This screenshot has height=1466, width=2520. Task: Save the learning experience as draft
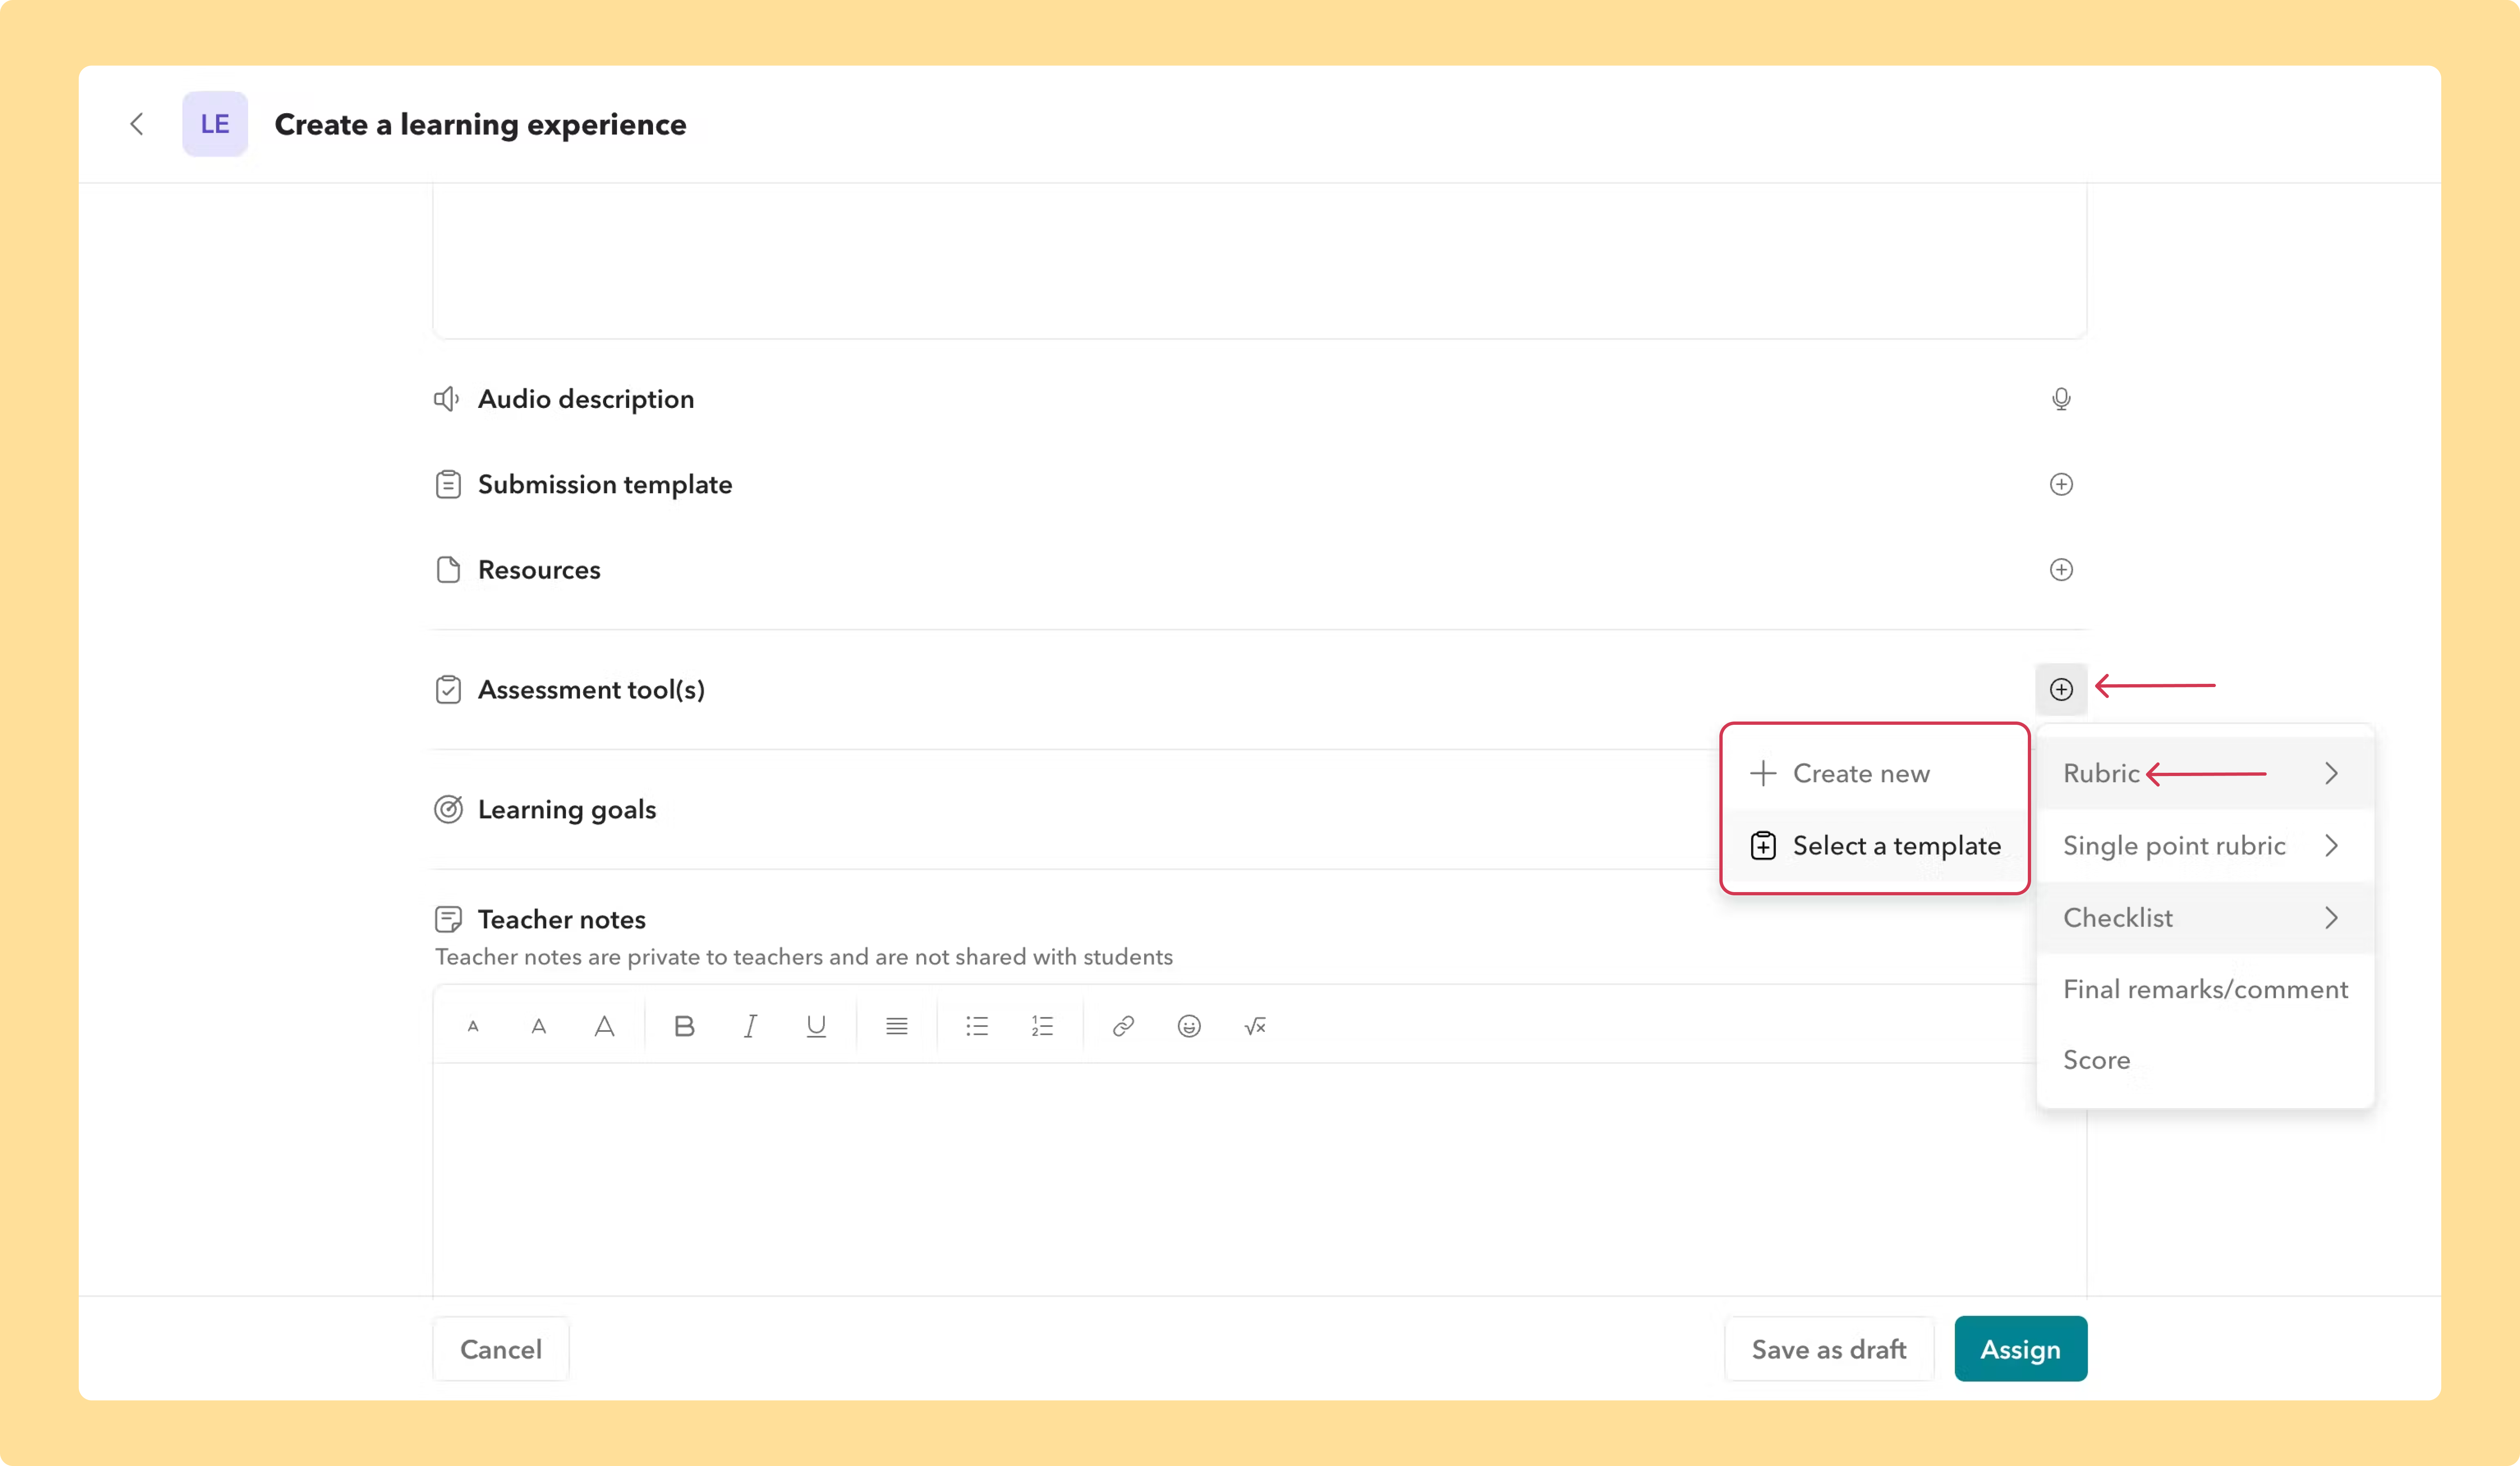(1829, 1349)
